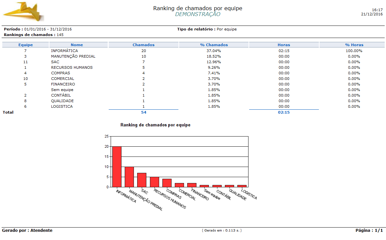Click the LOGISTICA row name in table

tap(62, 106)
